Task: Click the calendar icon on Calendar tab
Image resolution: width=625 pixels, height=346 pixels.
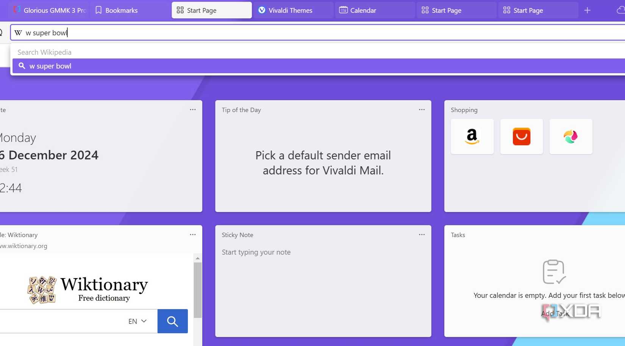Action: point(343,10)
